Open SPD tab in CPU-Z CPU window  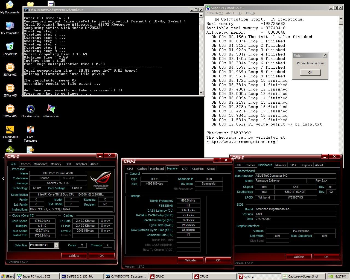(68, 164)
